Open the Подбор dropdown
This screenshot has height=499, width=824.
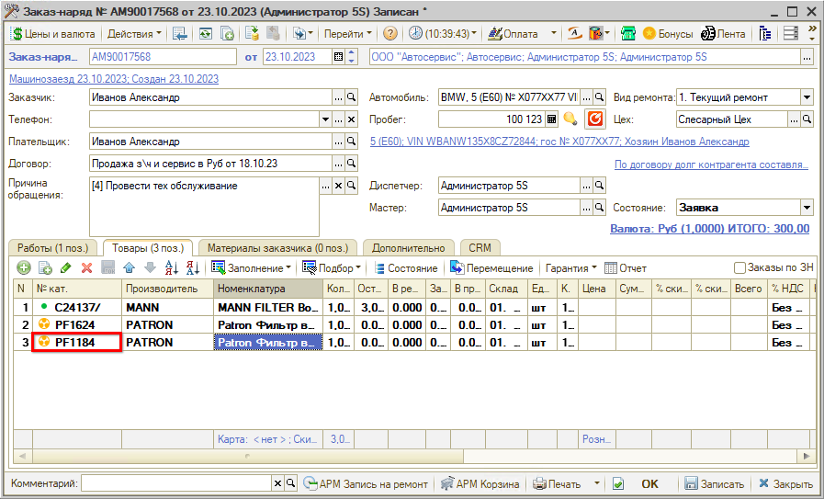[332, 267]
